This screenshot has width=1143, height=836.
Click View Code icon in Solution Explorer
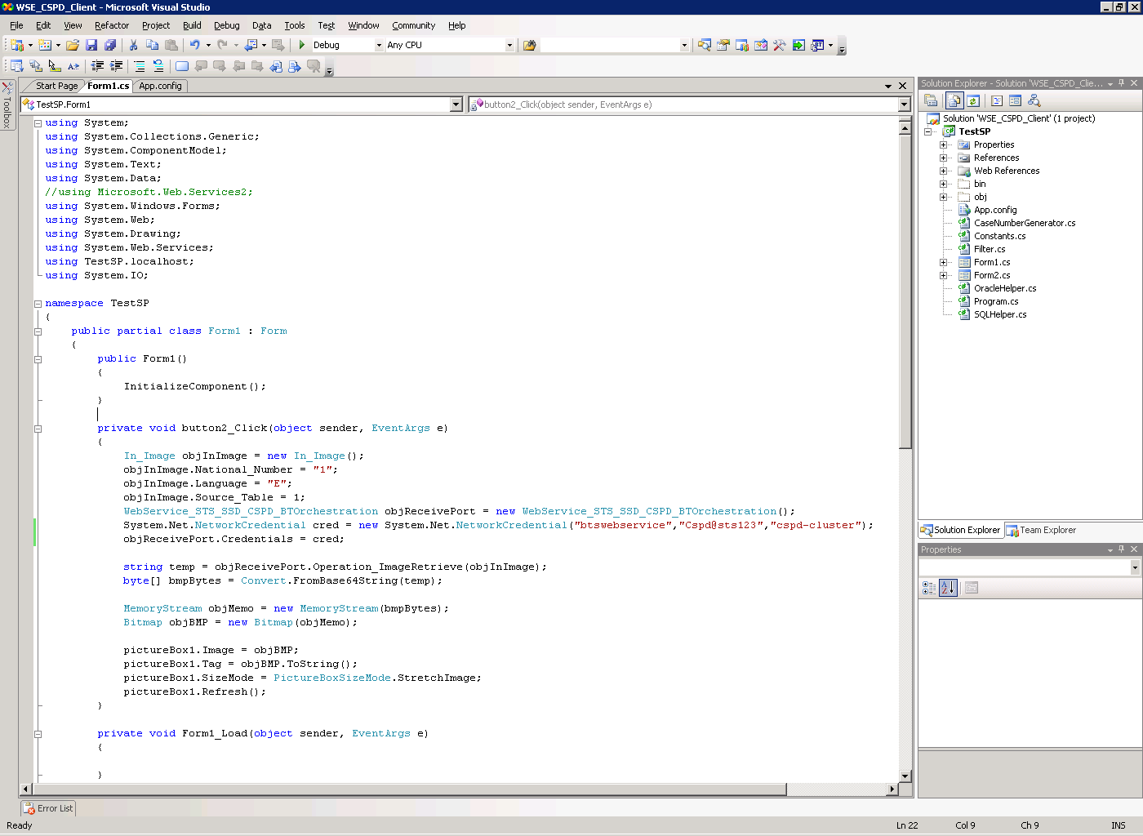point(997,100)
